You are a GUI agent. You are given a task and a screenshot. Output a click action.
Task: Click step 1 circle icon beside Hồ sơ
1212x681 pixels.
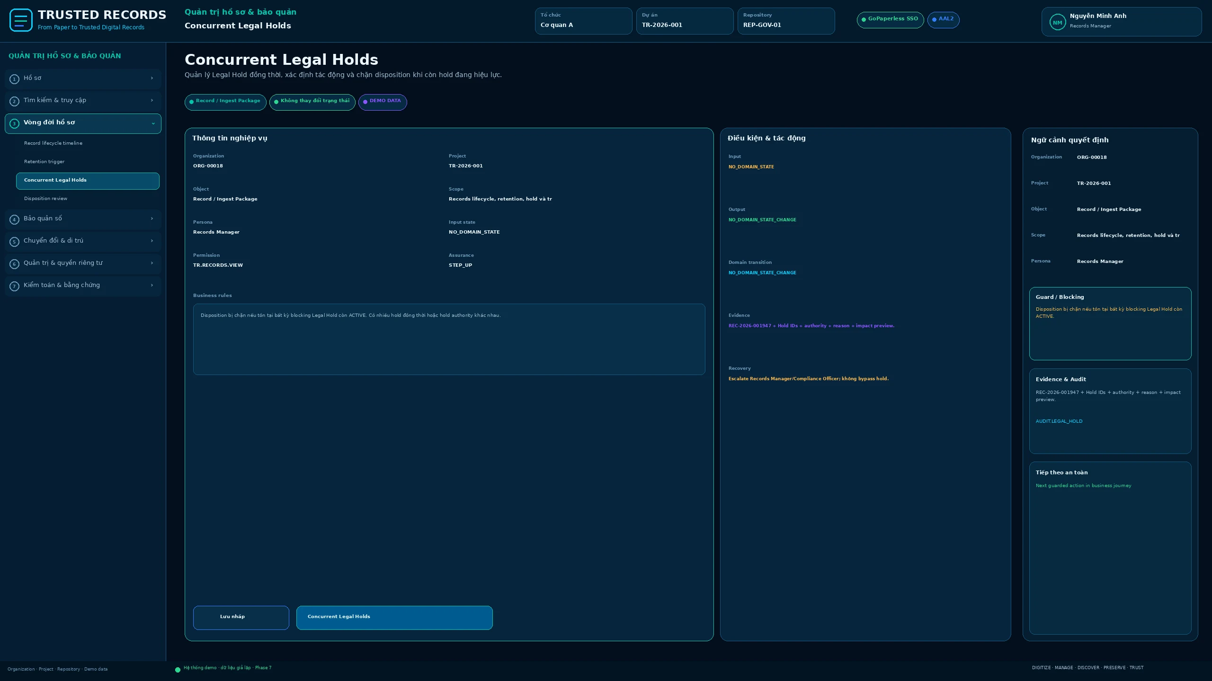(x=14, y=79)
